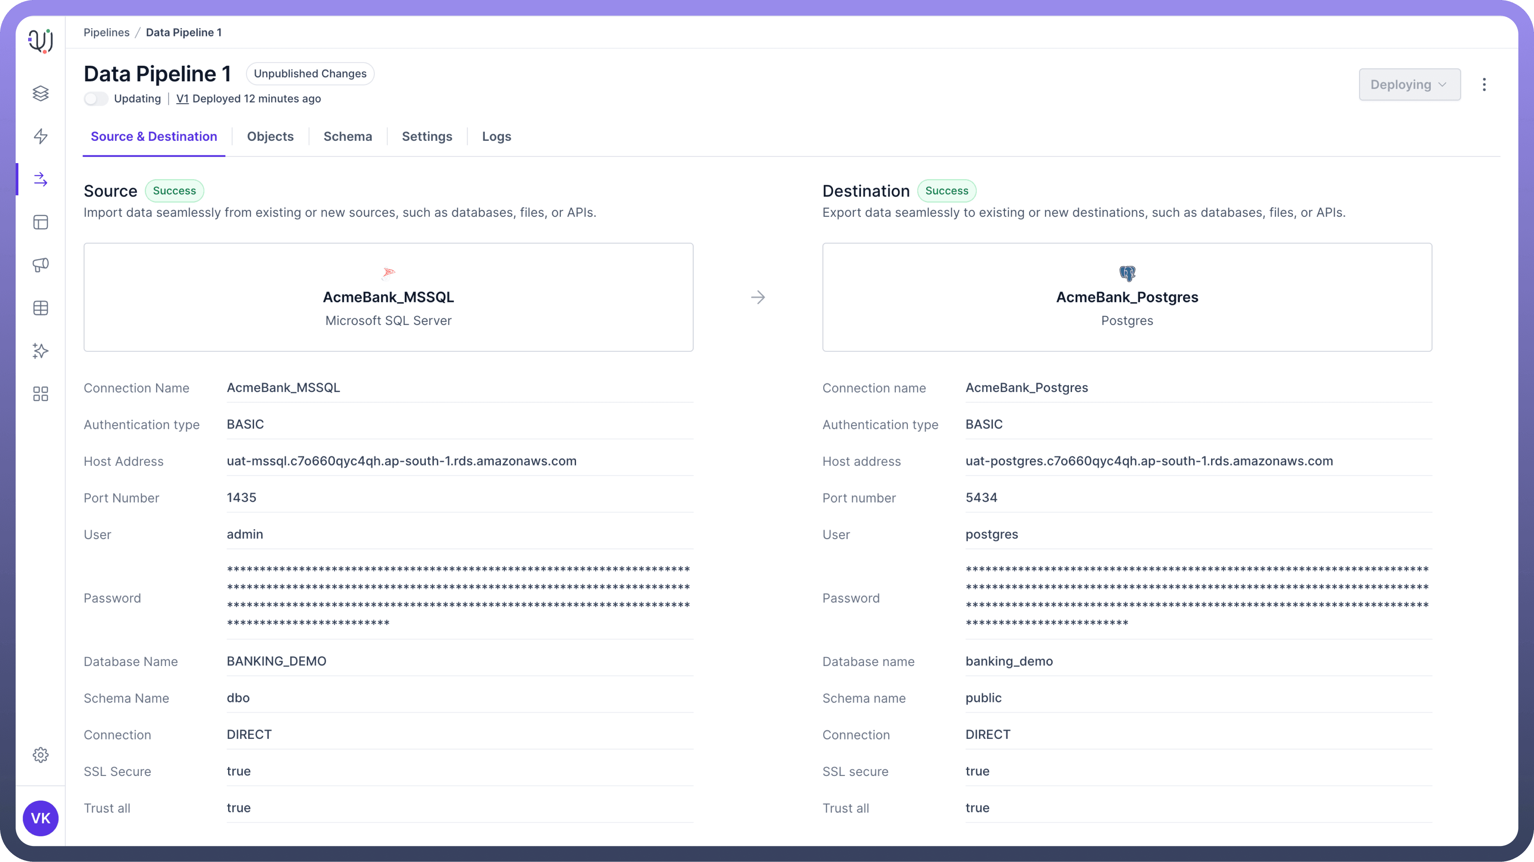Switch to the Objects tab
The image size is (1534, 862).
pyautogui.click(x=270, y=136)
